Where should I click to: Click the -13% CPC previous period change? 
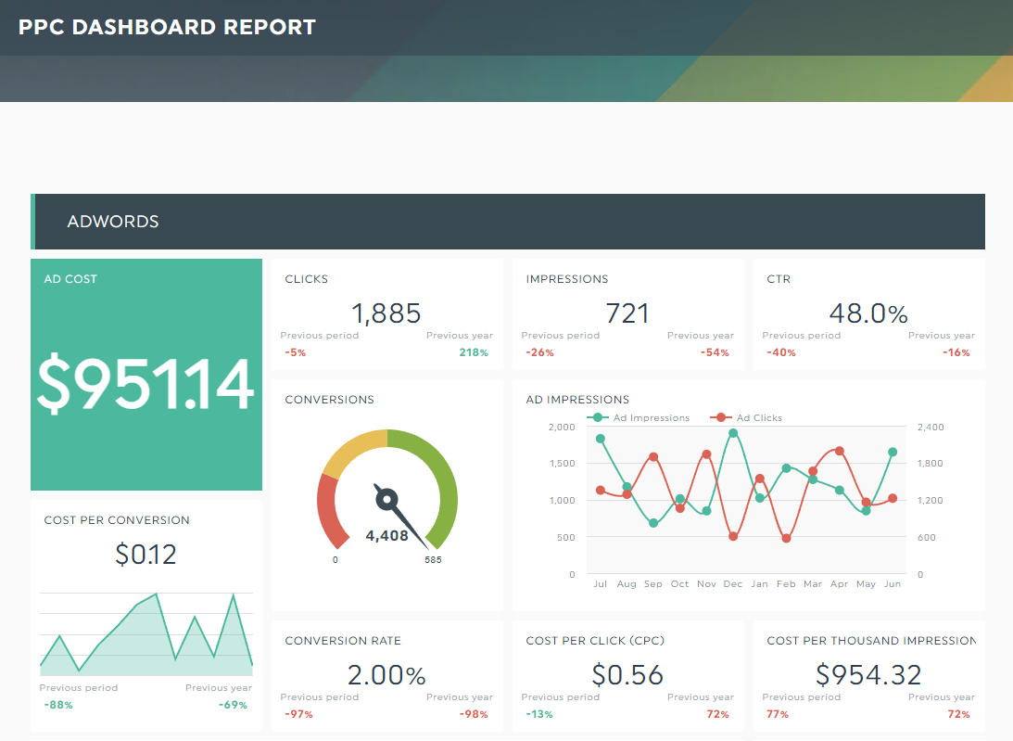539,714
